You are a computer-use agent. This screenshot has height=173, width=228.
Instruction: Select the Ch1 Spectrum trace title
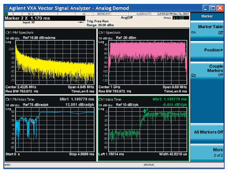pos(109,32)
